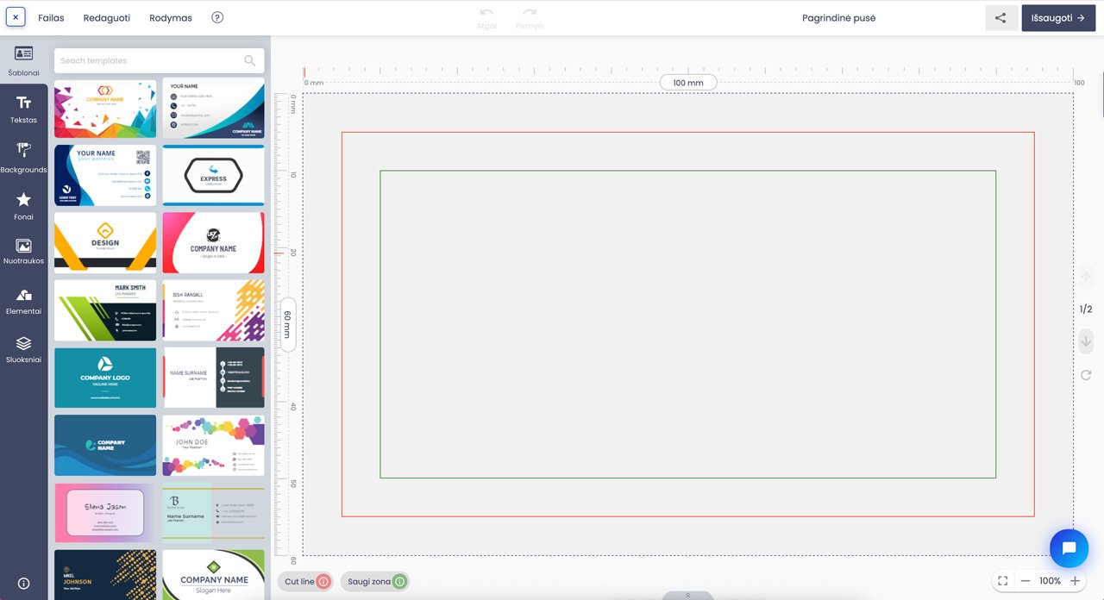1104x600 pixels.
Task: Click the rotate refresh icon
Action: pyautogui.click(x=1086, y=375)
